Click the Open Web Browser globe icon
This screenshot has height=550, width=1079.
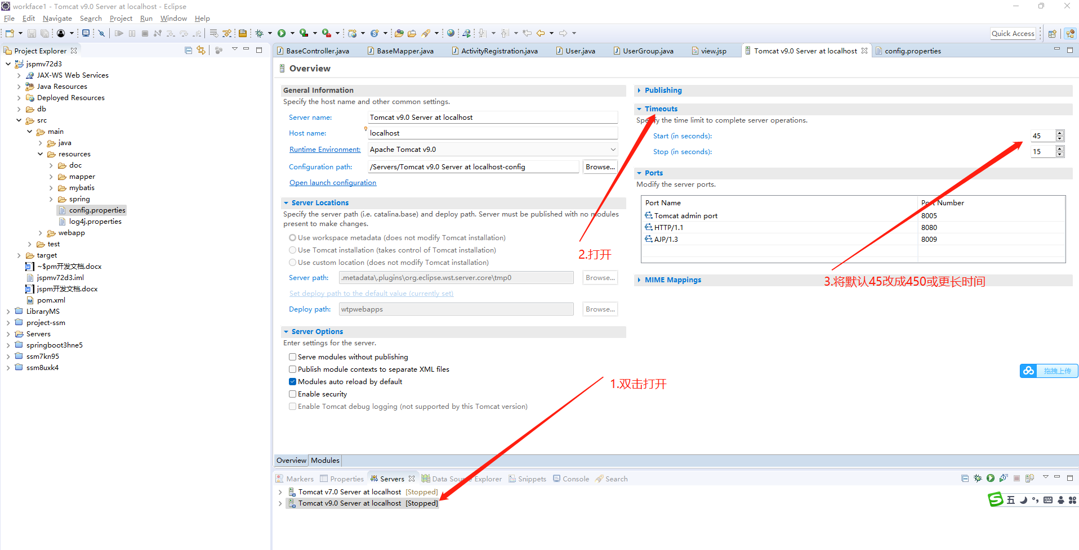[x=451, y=33]
